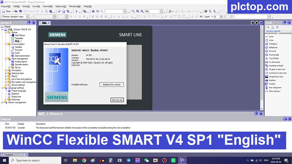Open Telegram from the taskbar
292x164 pixels.
point(128,160)
